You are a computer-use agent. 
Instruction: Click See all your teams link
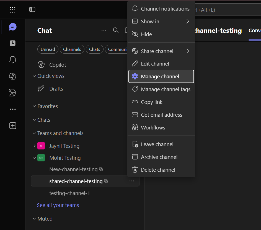(x=58, y=205)
